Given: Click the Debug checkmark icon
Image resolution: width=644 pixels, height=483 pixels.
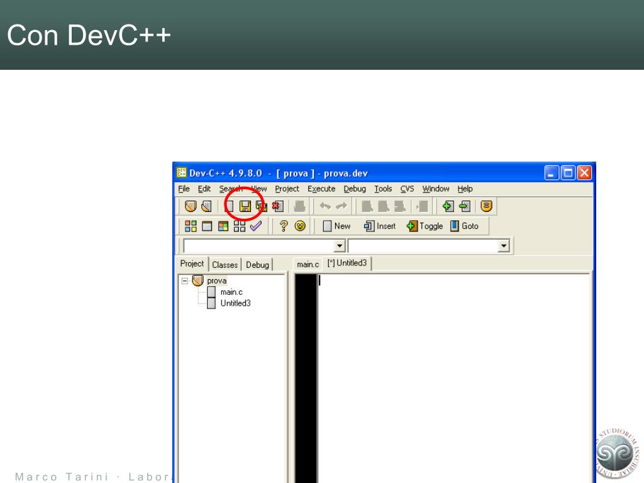Looking at the screenshot, I should pos(256,226).
